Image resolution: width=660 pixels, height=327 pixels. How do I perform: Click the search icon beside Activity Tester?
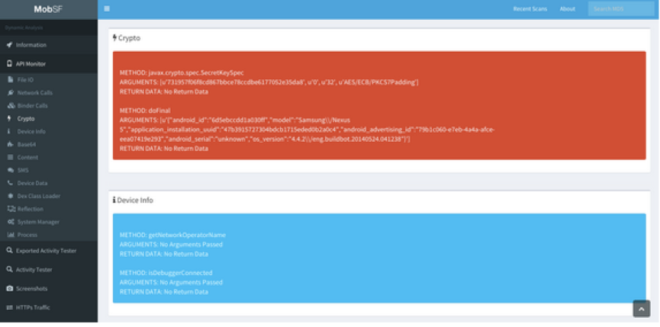tap(9, 269)
